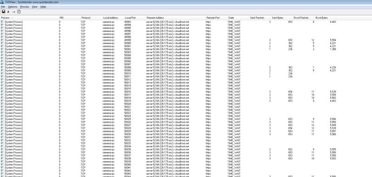This screenshot has width=372, height=177.
Task: Sort by the Local Port column header
Action: coord(130,18)
